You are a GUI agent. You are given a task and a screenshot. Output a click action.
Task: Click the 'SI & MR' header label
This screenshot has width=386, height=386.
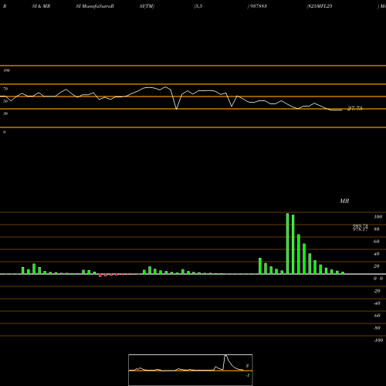click(x=41, y=6)
